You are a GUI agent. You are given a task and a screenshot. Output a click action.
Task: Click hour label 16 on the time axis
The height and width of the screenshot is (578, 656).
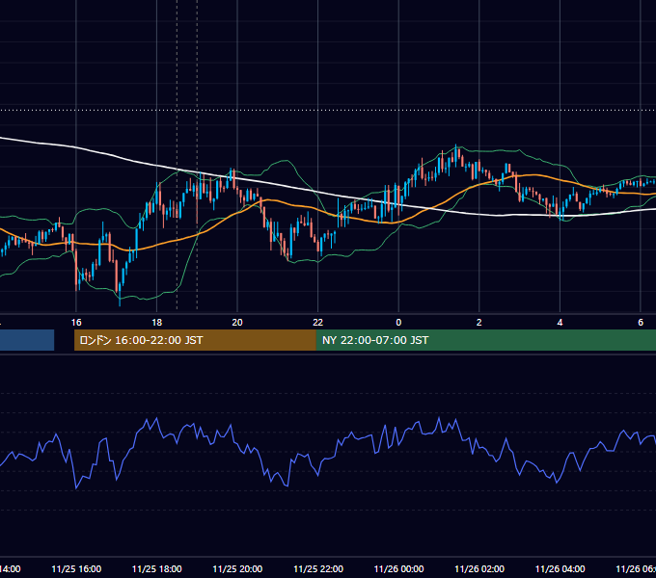pos(76,323)
